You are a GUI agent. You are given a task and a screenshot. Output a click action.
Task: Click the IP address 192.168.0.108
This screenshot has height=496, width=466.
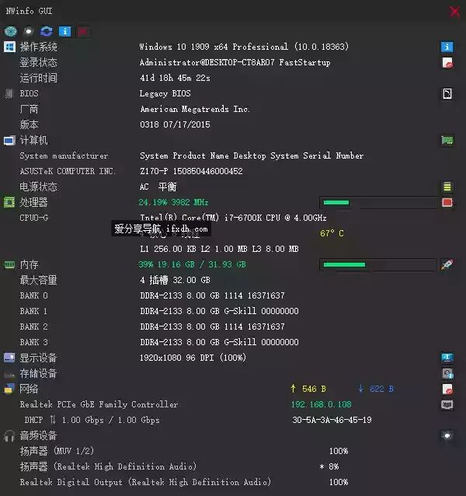point(321,404)
